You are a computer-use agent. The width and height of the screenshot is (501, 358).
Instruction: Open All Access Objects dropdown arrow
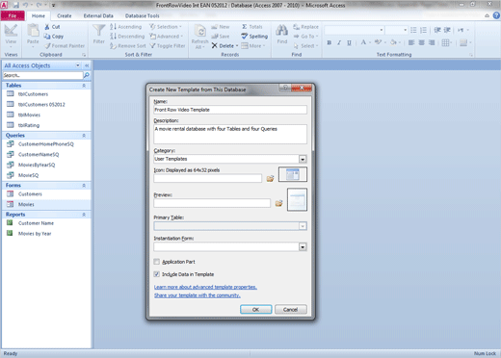(78, 65)
